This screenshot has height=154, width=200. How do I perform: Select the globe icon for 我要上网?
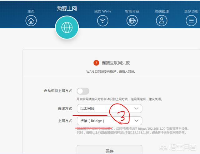pos(67,27)
